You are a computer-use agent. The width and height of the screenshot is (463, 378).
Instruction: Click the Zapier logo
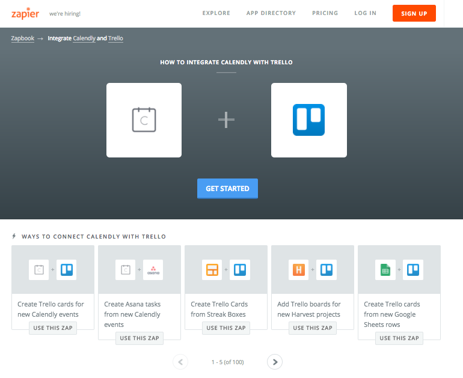coord(25,14)
